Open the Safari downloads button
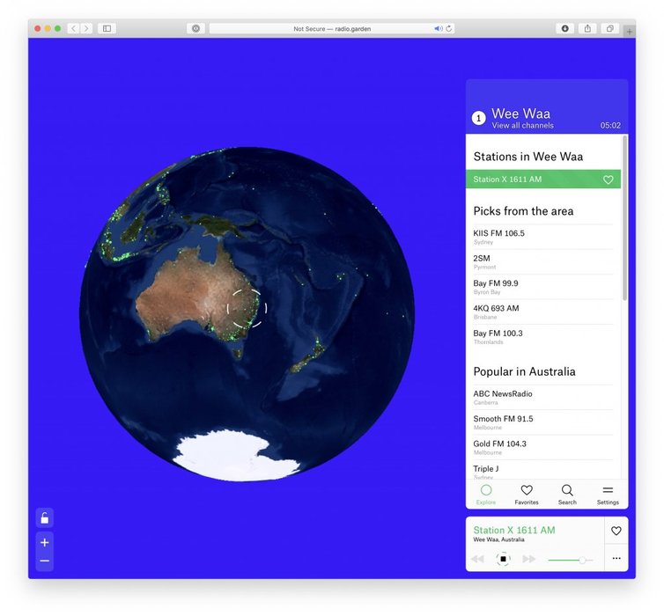664x616 pixels. 564,28
